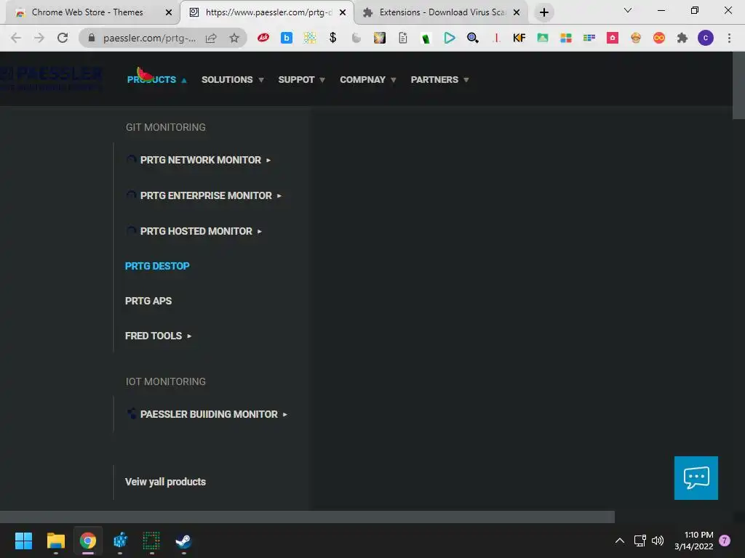Click the Chrome taskbar icon

[88, 541]
